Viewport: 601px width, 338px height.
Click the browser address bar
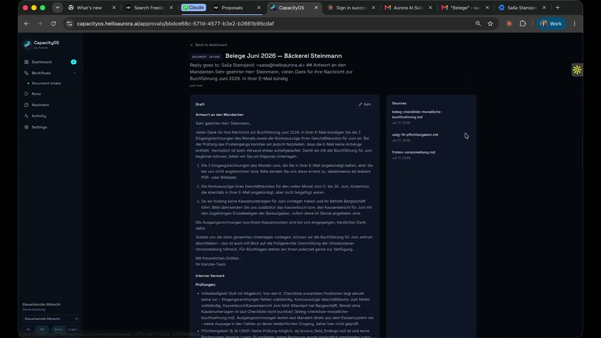[x=272, y=23]
